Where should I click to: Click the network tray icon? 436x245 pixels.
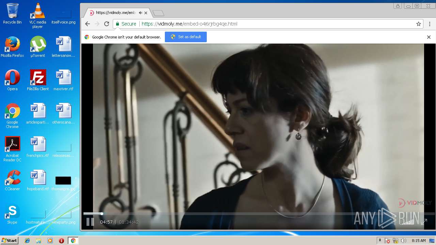point(395,241)
